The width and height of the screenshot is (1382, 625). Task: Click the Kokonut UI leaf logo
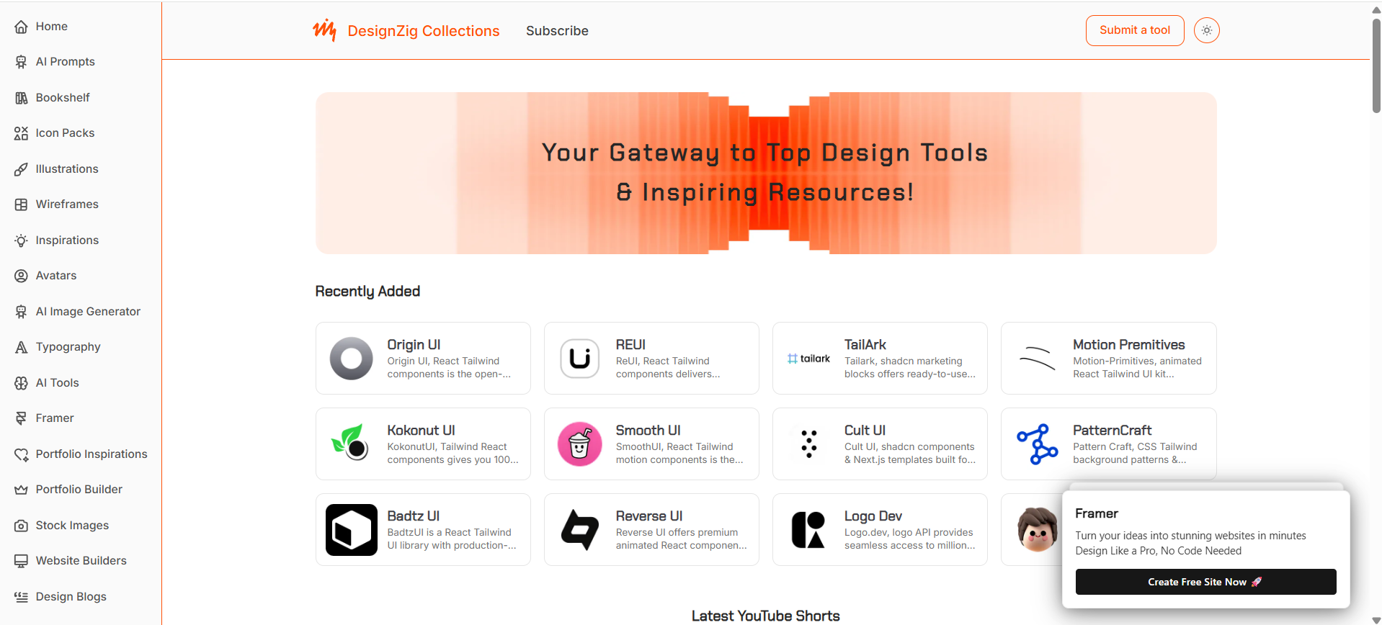[350, 443]
